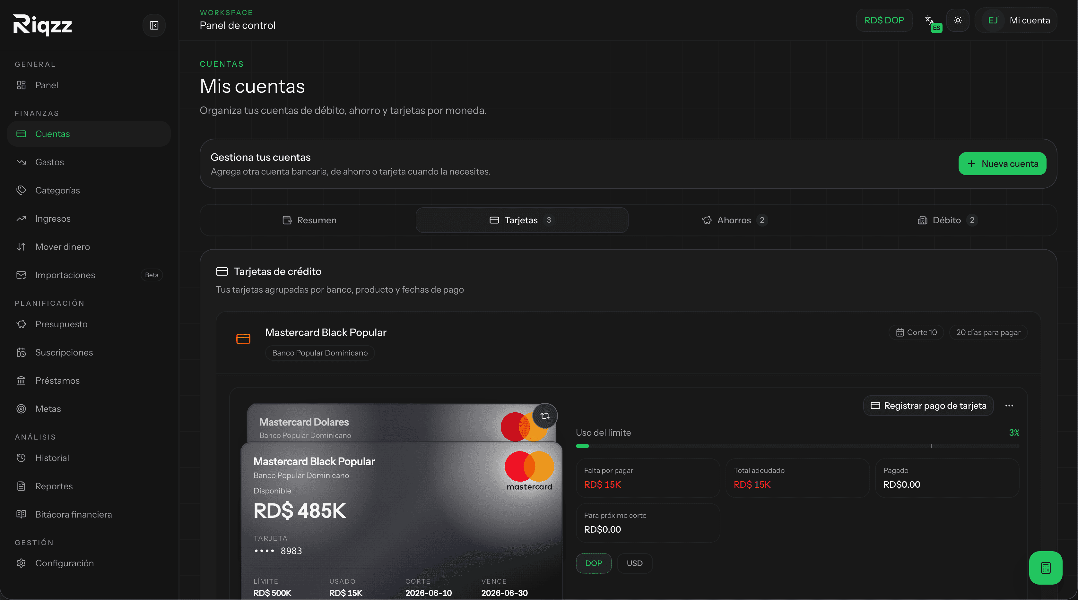Viewport: 1078px width, 600px height.
Task: Open the three-dot card options menu
Action: tap(1009, 406)
